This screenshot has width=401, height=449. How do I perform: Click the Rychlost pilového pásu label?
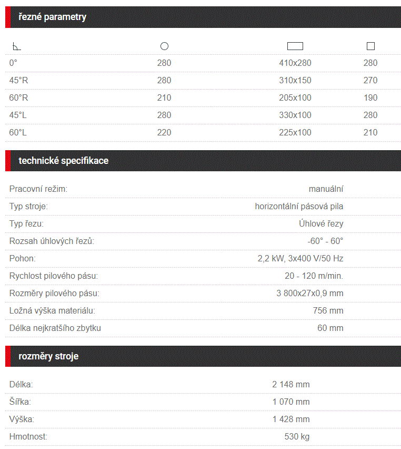(x=54, y=276)
